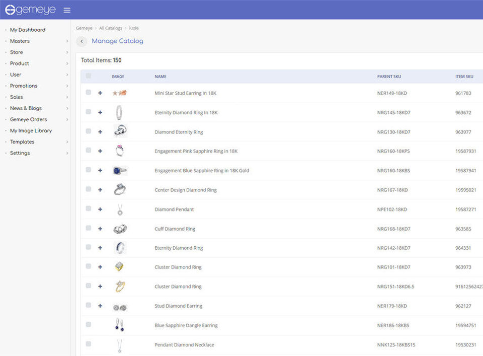Check the Diamond Pendant row
The width and height of the screenshot is (483, 356).
tap(89, 208)
